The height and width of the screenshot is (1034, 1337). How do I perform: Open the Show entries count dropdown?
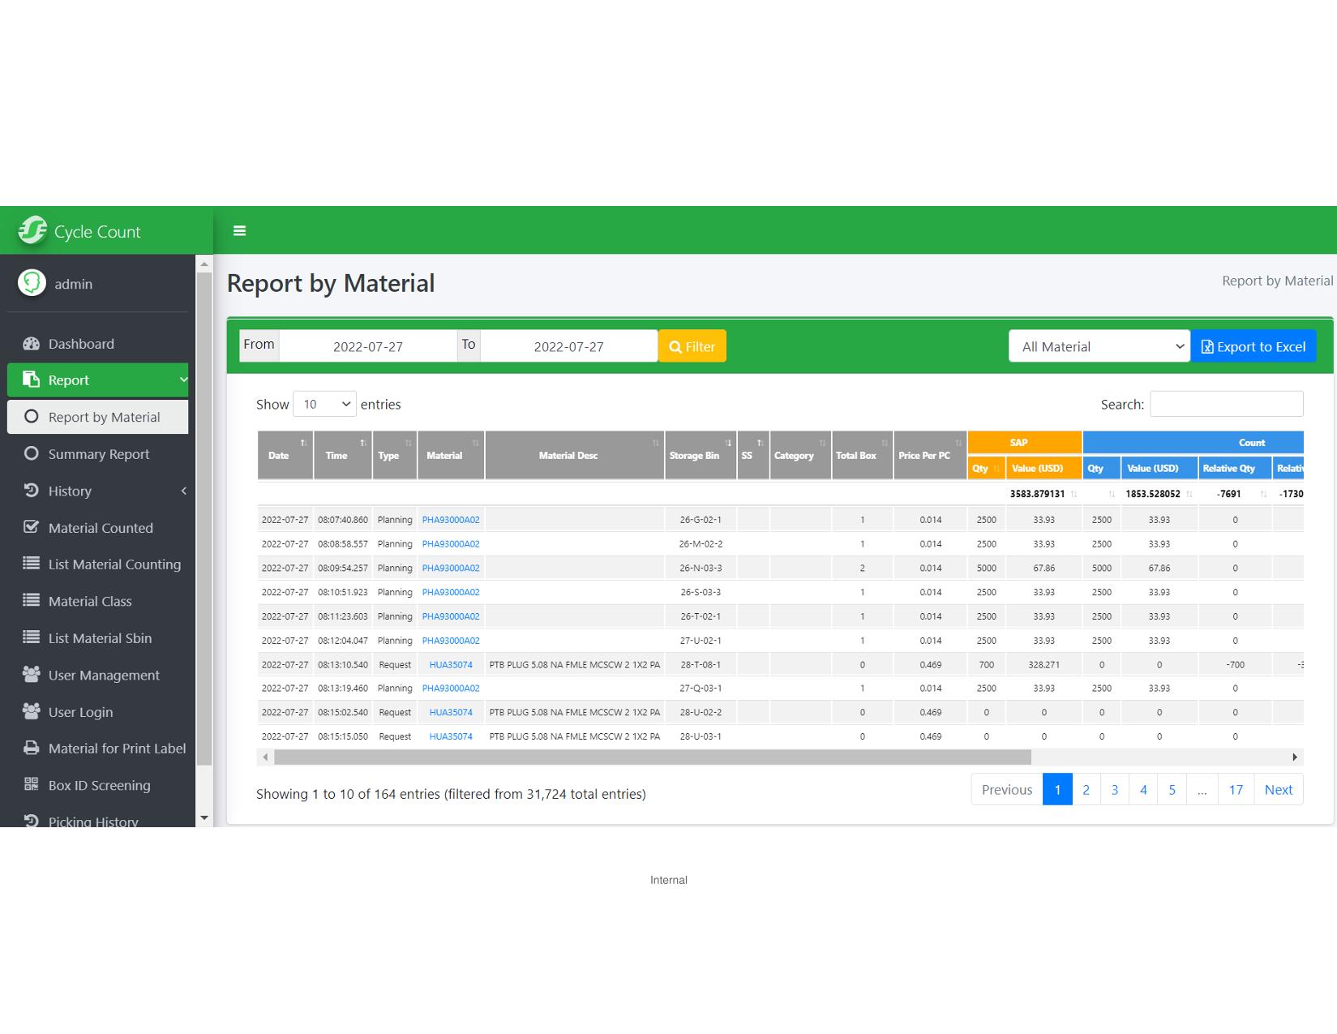point(324,404)
